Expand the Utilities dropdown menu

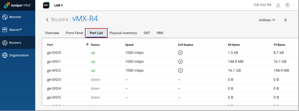tap(267, 20)
